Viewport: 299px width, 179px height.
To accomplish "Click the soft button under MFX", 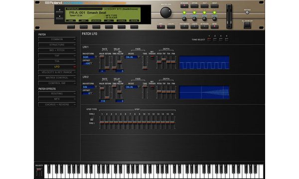I will 109,27.
